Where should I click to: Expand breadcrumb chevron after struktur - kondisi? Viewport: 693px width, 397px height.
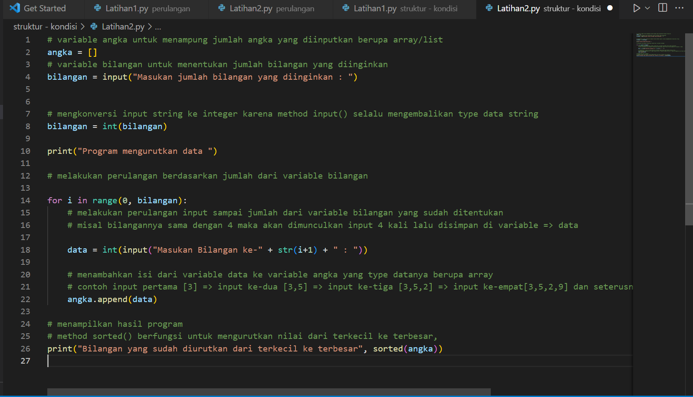click(x=83, y=26)
